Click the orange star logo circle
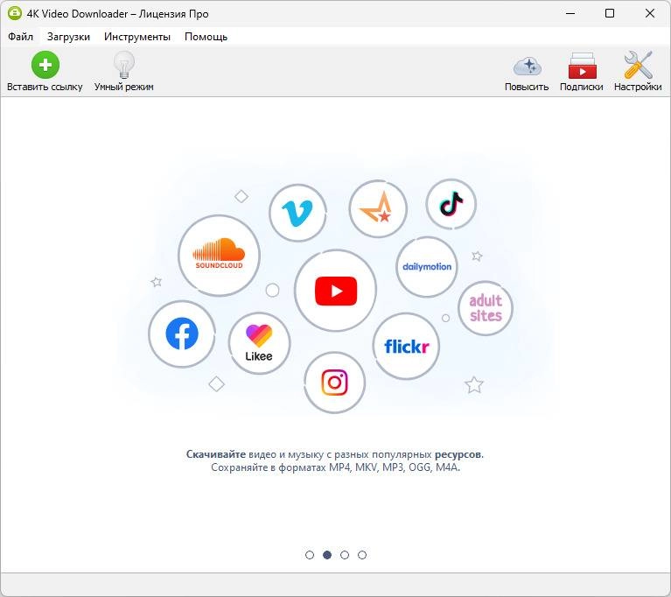This screenshot has width=671, height=597. 378,208
